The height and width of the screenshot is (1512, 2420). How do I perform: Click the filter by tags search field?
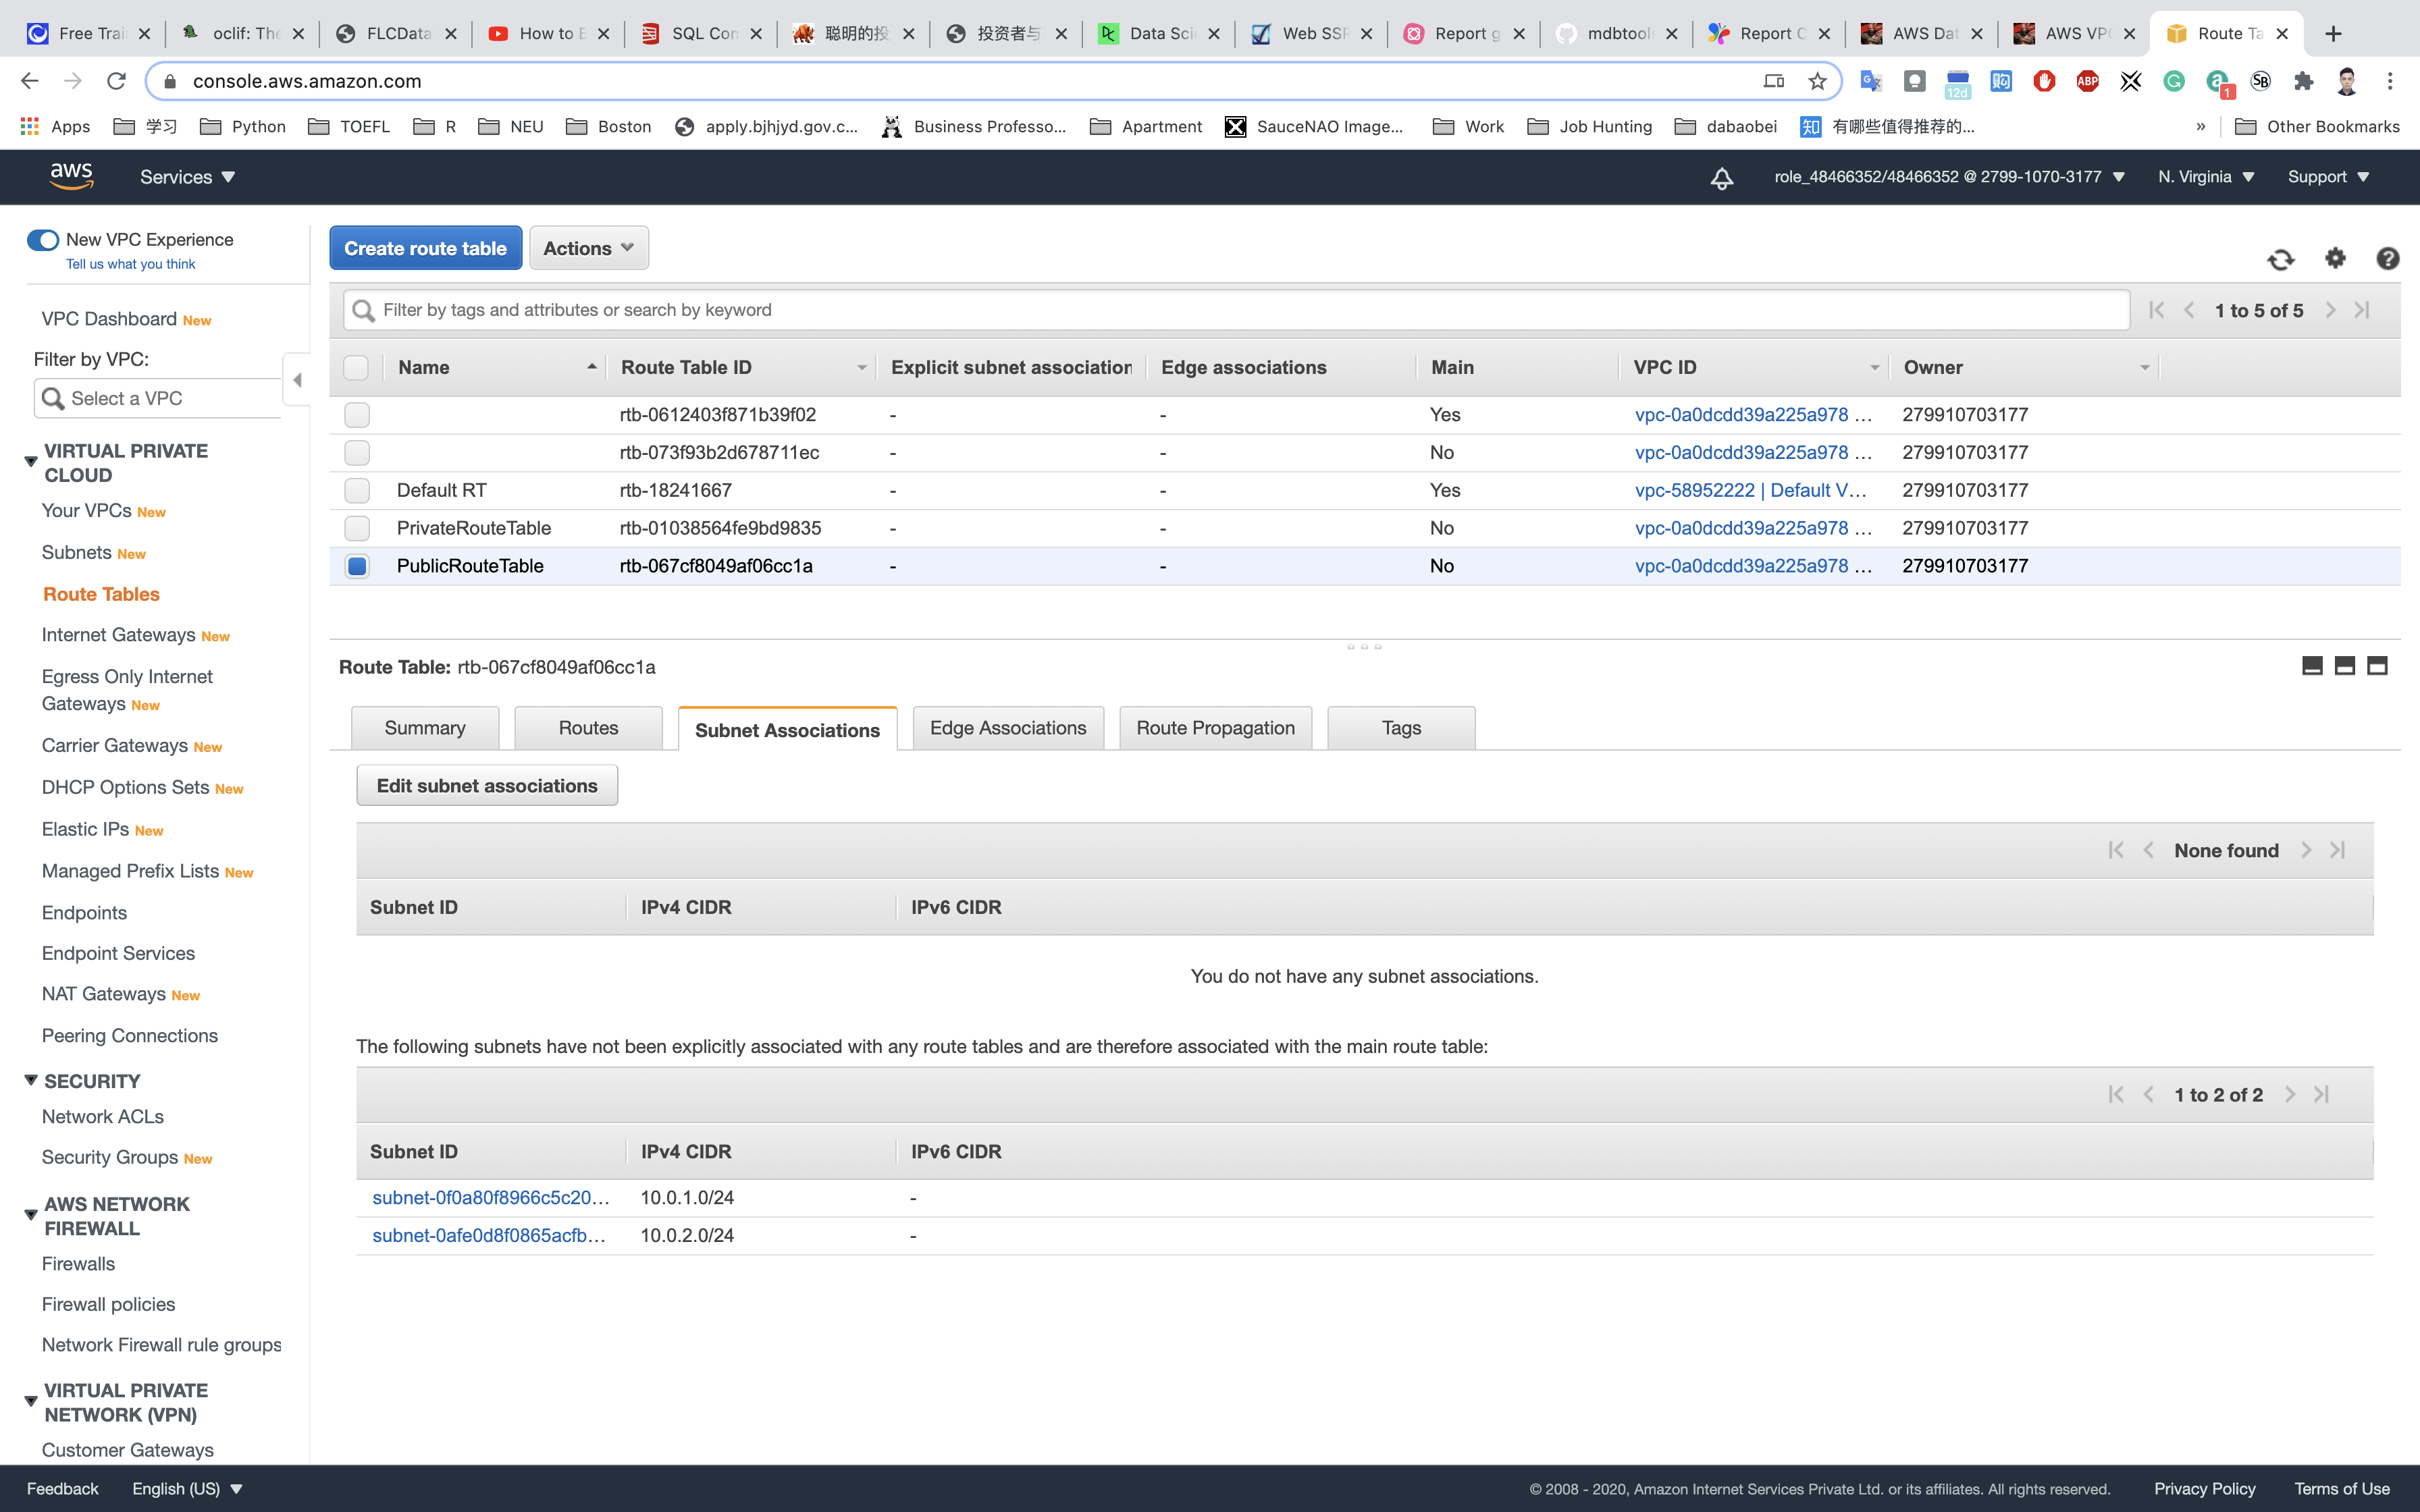coord(1235,310)
